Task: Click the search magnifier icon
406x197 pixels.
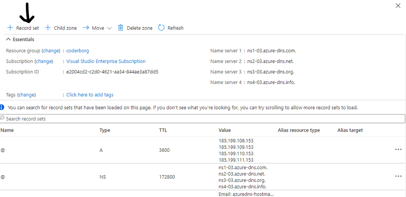Action: [x=2, y=119]
